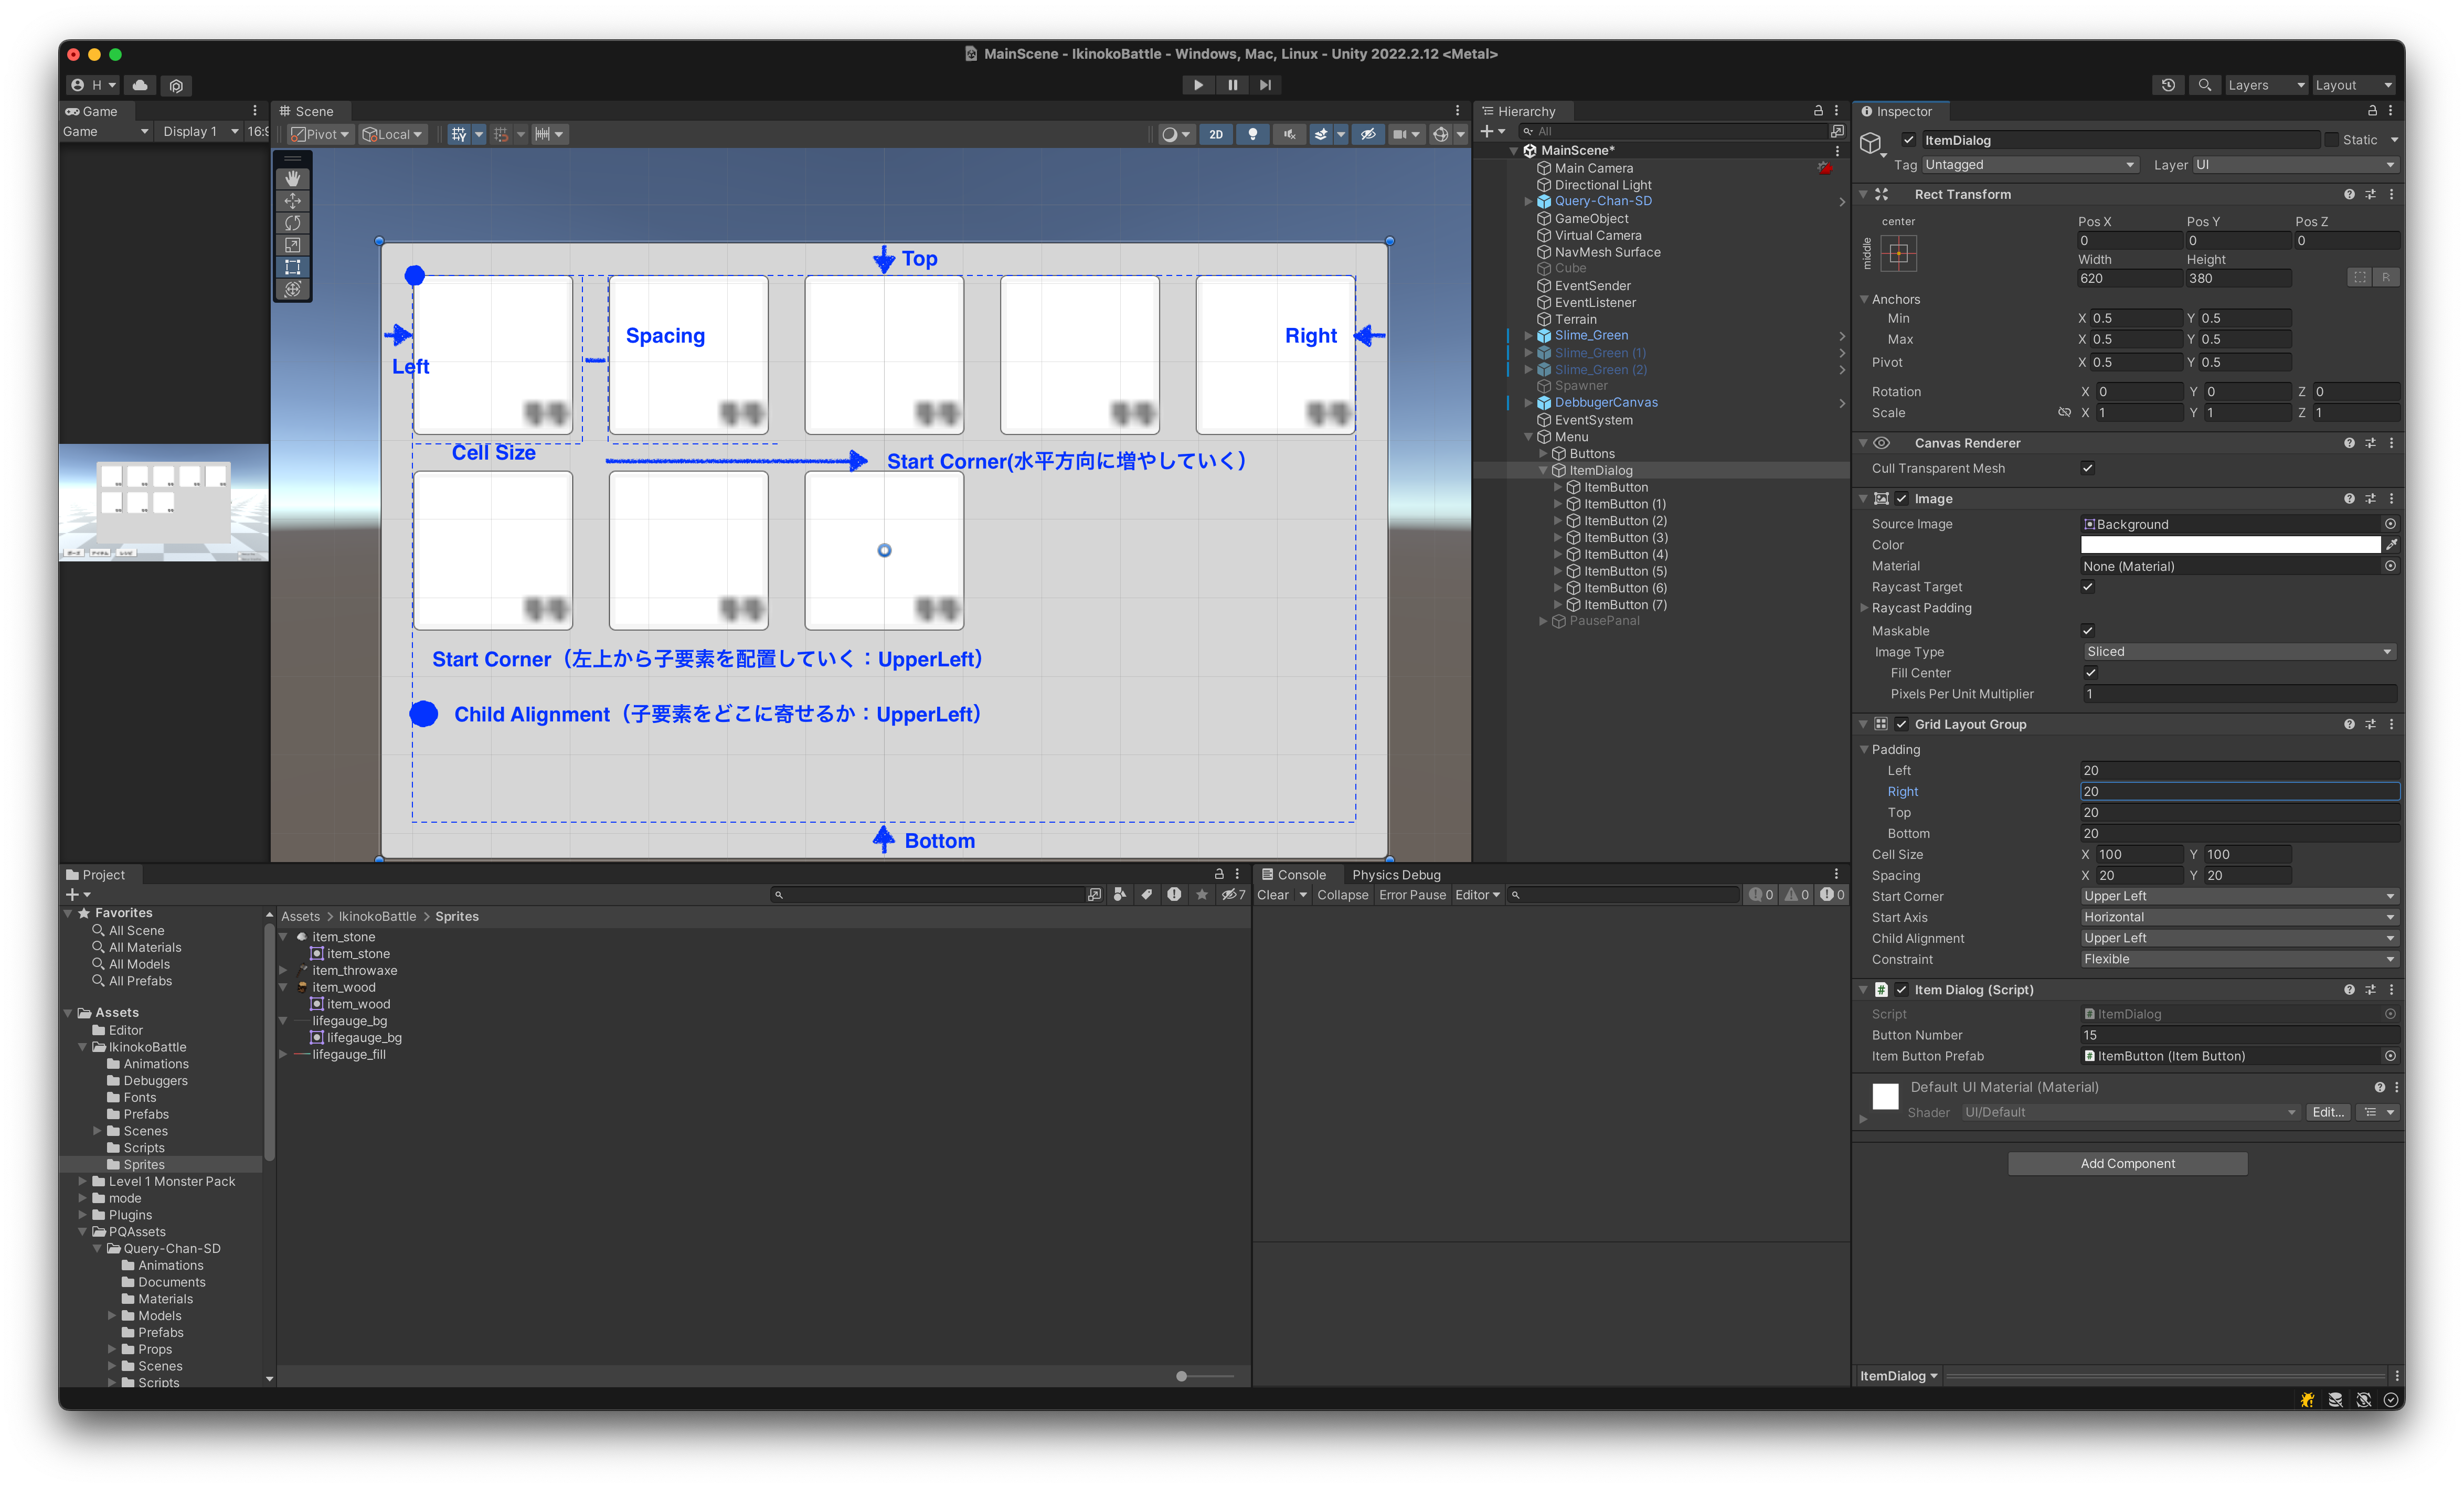Click the Add Component button

2127,1162
